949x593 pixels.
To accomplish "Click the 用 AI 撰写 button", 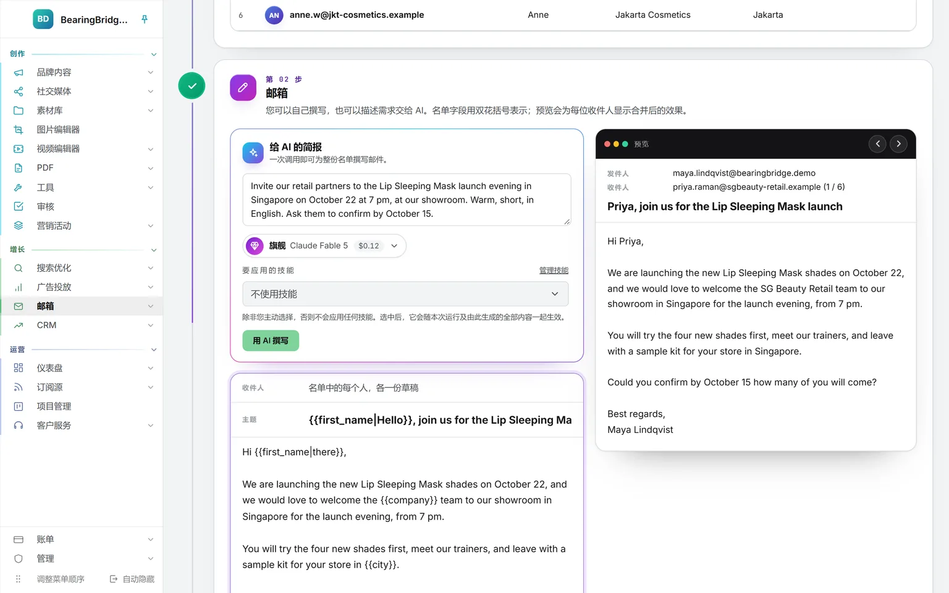I will click(271, 340).
